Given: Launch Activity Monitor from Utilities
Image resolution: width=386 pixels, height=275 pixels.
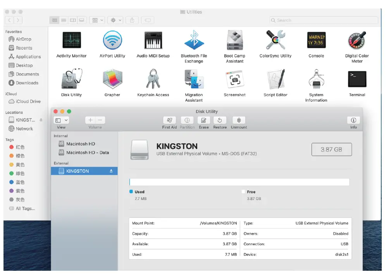Looking at the screenshot, I should 72,41.
